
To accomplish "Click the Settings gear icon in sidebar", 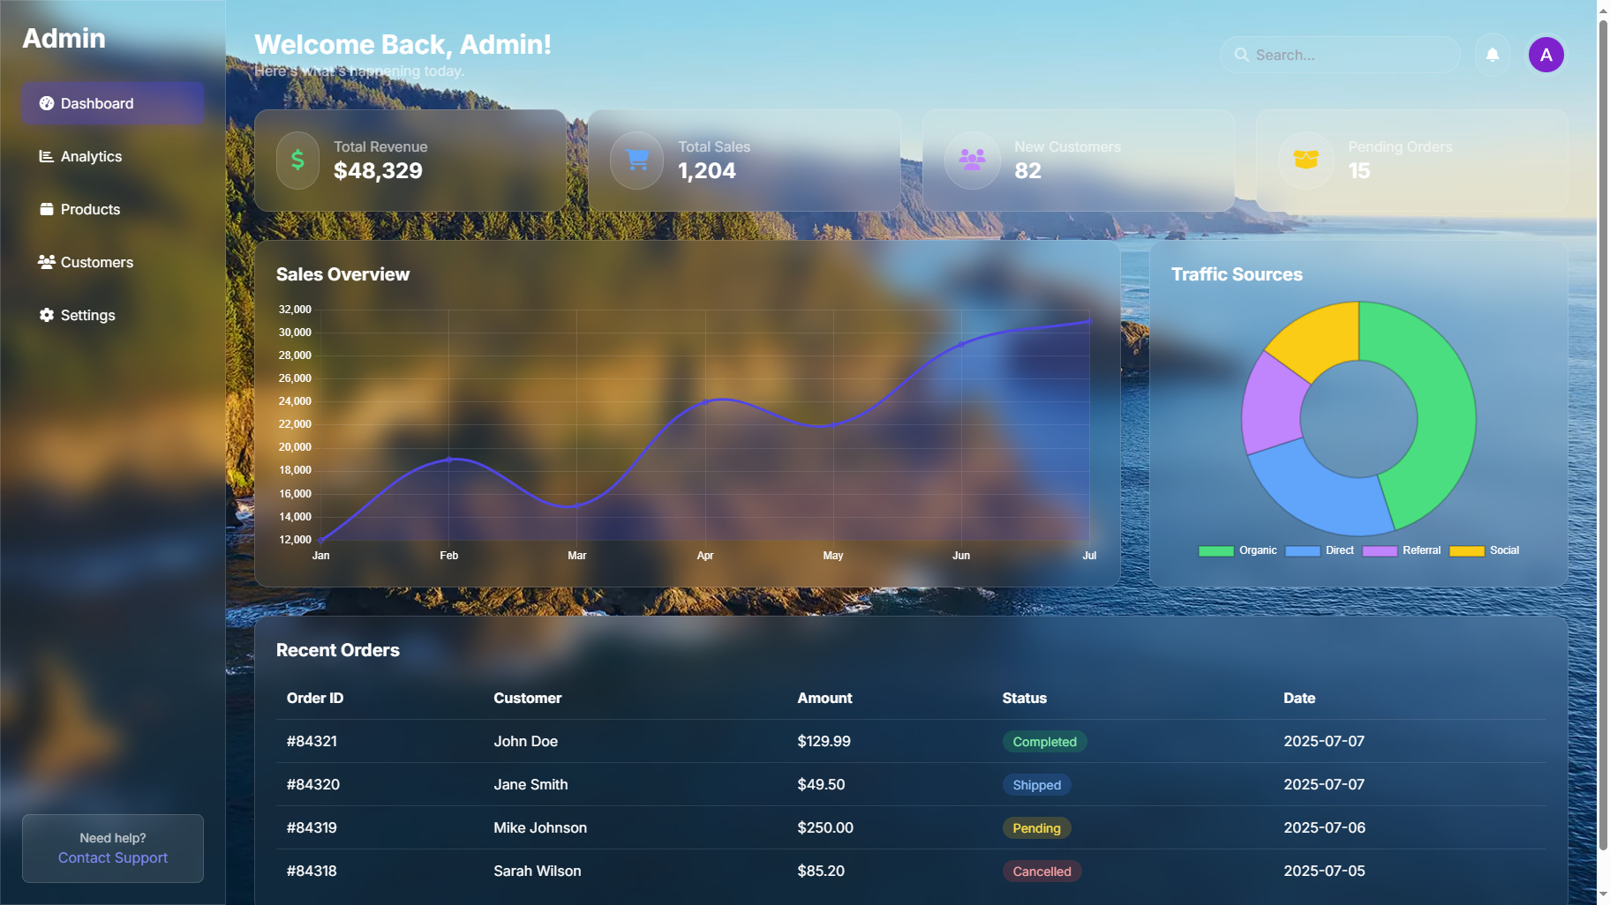I will coord(47,315).
